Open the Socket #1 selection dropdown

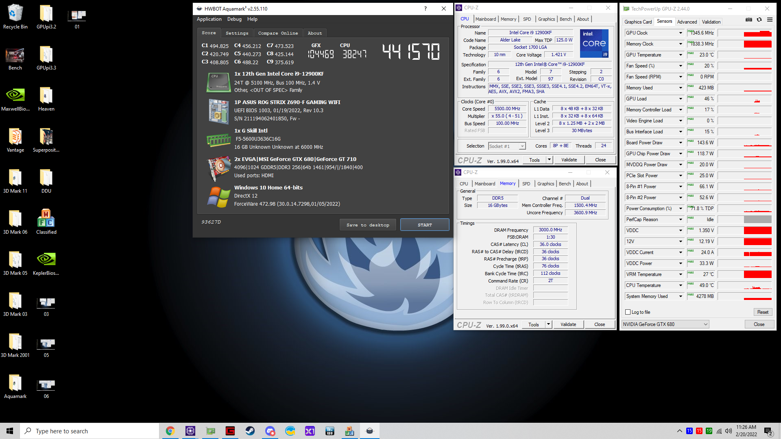(x=507, y=146)
